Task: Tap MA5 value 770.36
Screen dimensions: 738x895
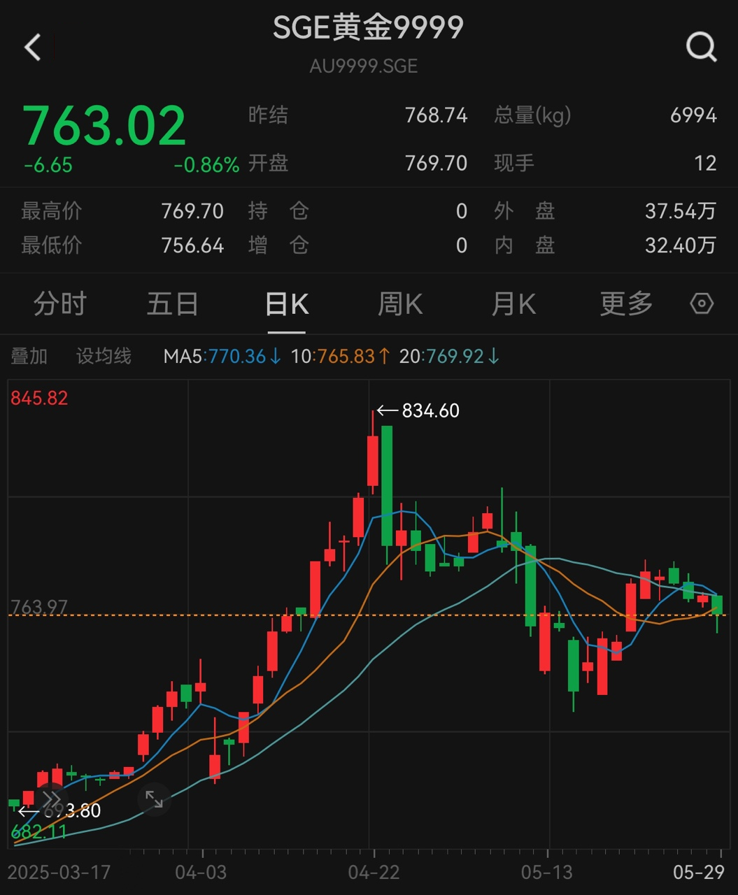Action: tap(237, 357)
